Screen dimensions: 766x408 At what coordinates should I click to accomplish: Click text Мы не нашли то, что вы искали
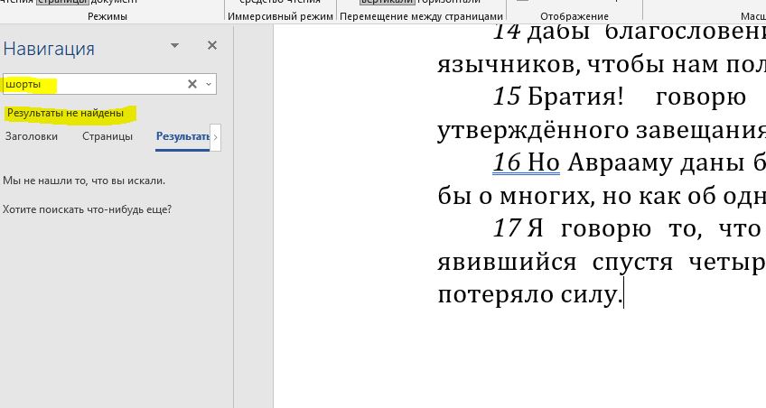84,181
